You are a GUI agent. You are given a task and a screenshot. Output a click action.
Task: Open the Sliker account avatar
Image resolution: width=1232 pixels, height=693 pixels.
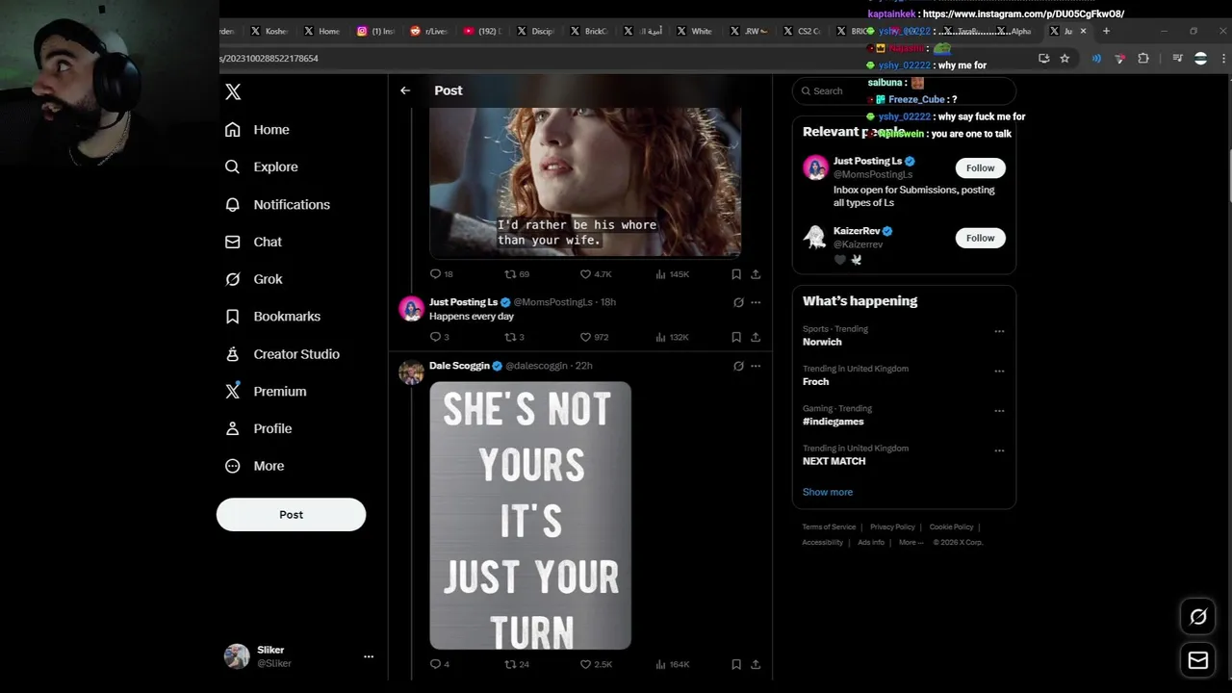(237, 656)
